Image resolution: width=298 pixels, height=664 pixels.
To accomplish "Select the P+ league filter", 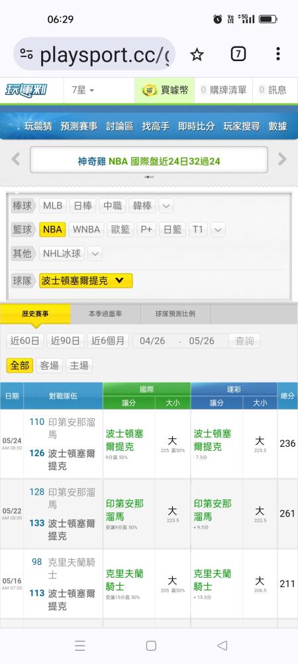I will click(146, 230).
